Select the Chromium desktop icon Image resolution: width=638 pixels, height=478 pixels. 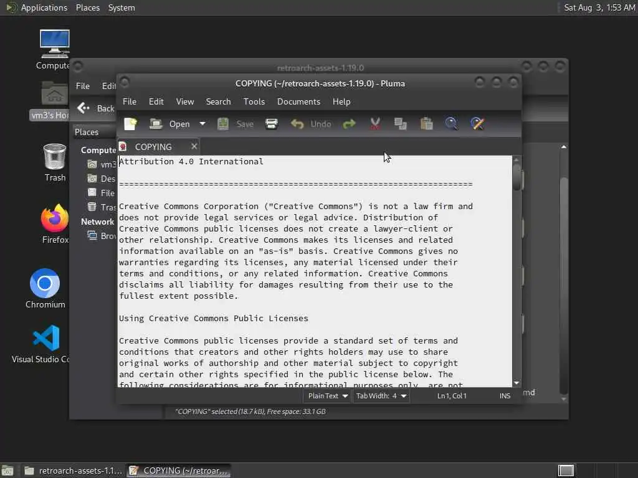click(x=45, y=289)
